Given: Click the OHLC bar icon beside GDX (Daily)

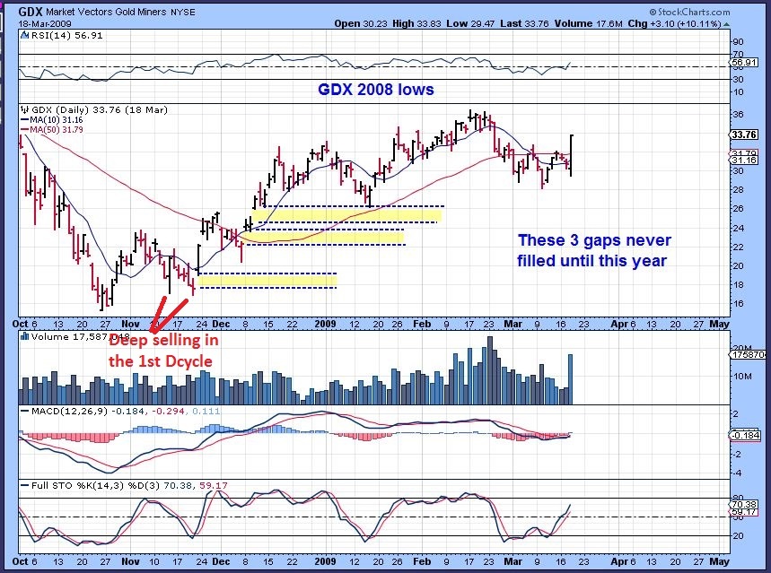Looking at the screenshot, I should pos(24,109).
